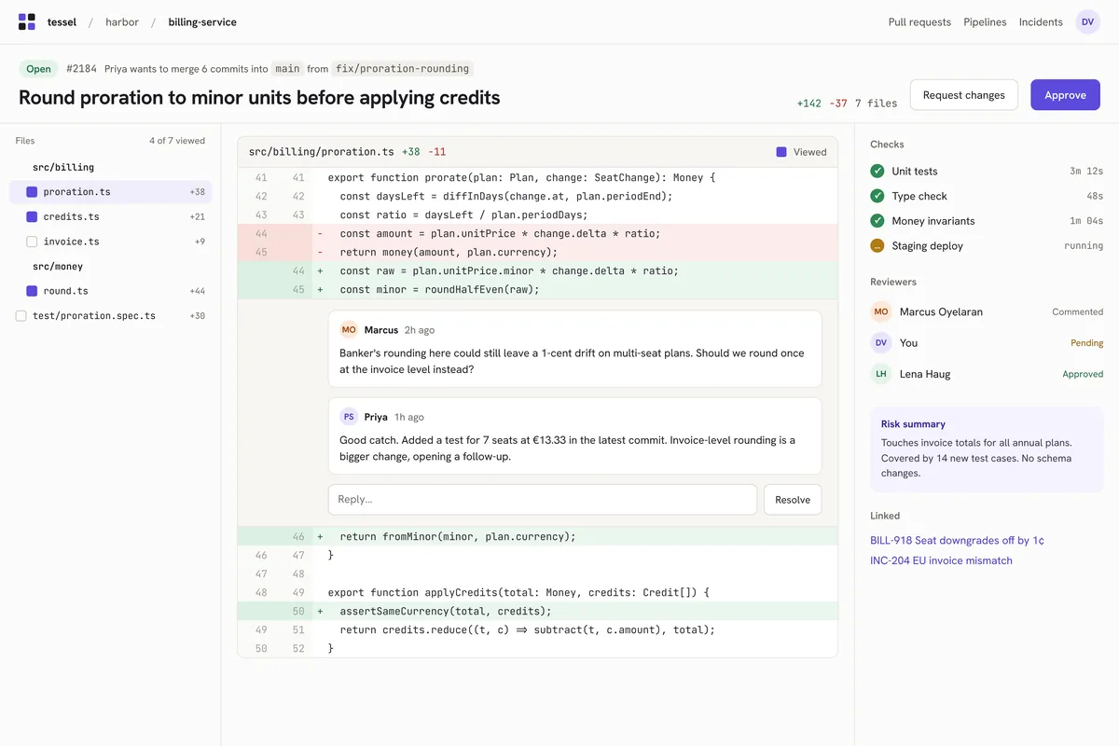
Task: Click Marcus Oyelaran's 'Commented' status
Action: click(x=1077, y=312)
